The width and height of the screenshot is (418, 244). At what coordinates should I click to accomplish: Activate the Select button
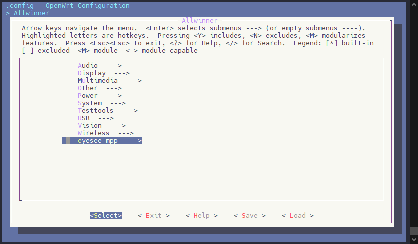[106, 215]
